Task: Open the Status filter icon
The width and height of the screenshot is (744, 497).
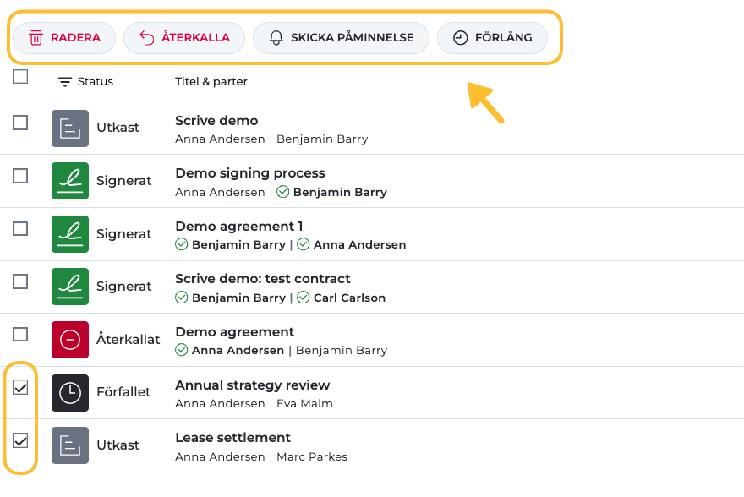Action: (x=65, y=82)
